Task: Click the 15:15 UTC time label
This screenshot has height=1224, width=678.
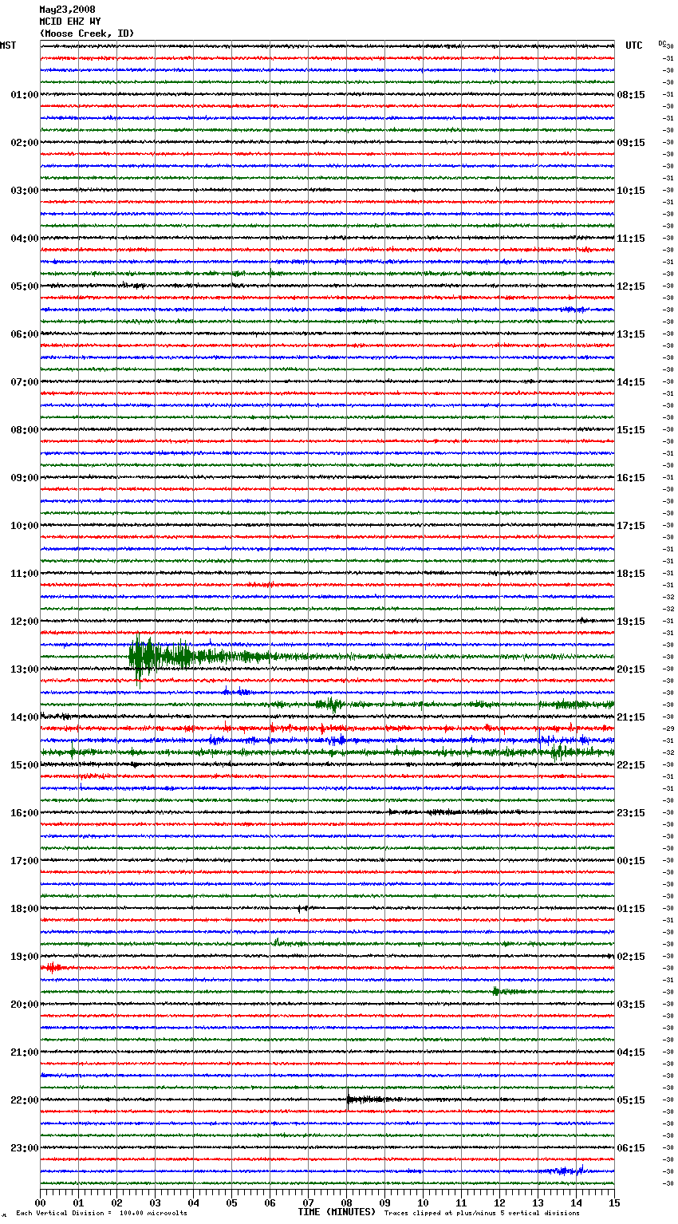Action: coord(631,430)
